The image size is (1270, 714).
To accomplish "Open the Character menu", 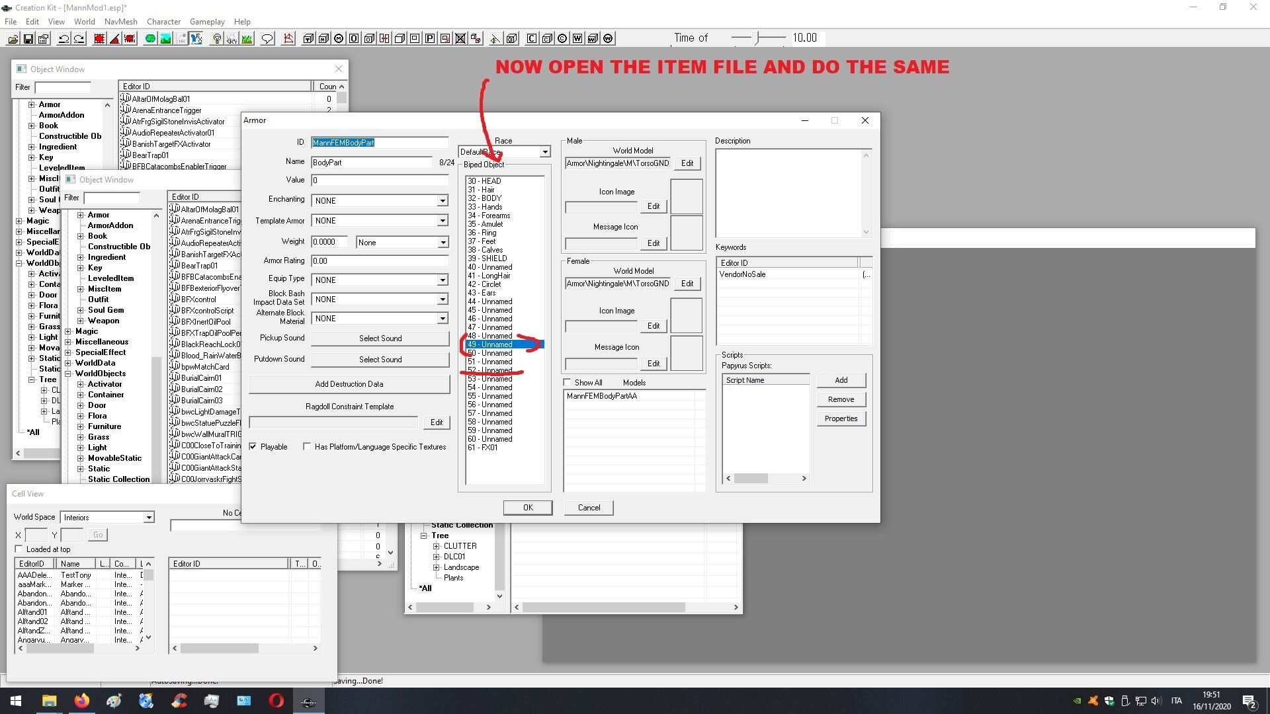I will pos(164,21).
